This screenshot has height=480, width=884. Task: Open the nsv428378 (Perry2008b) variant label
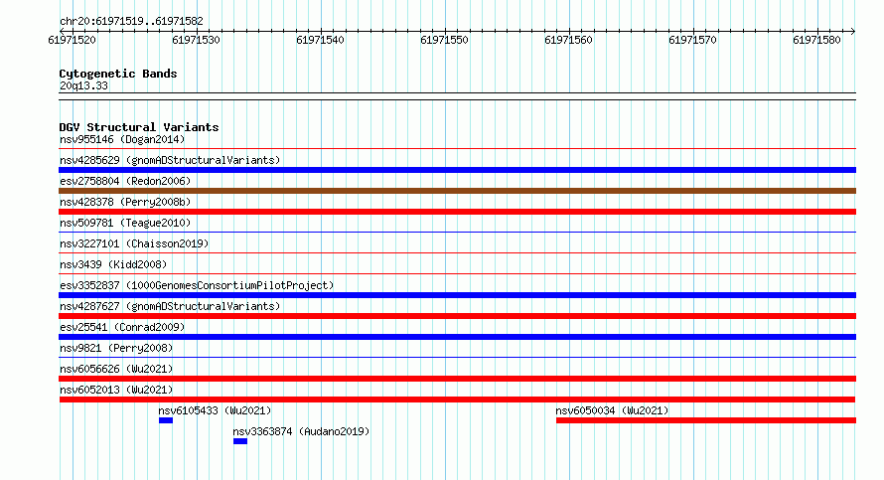click(x=125, y=202)
